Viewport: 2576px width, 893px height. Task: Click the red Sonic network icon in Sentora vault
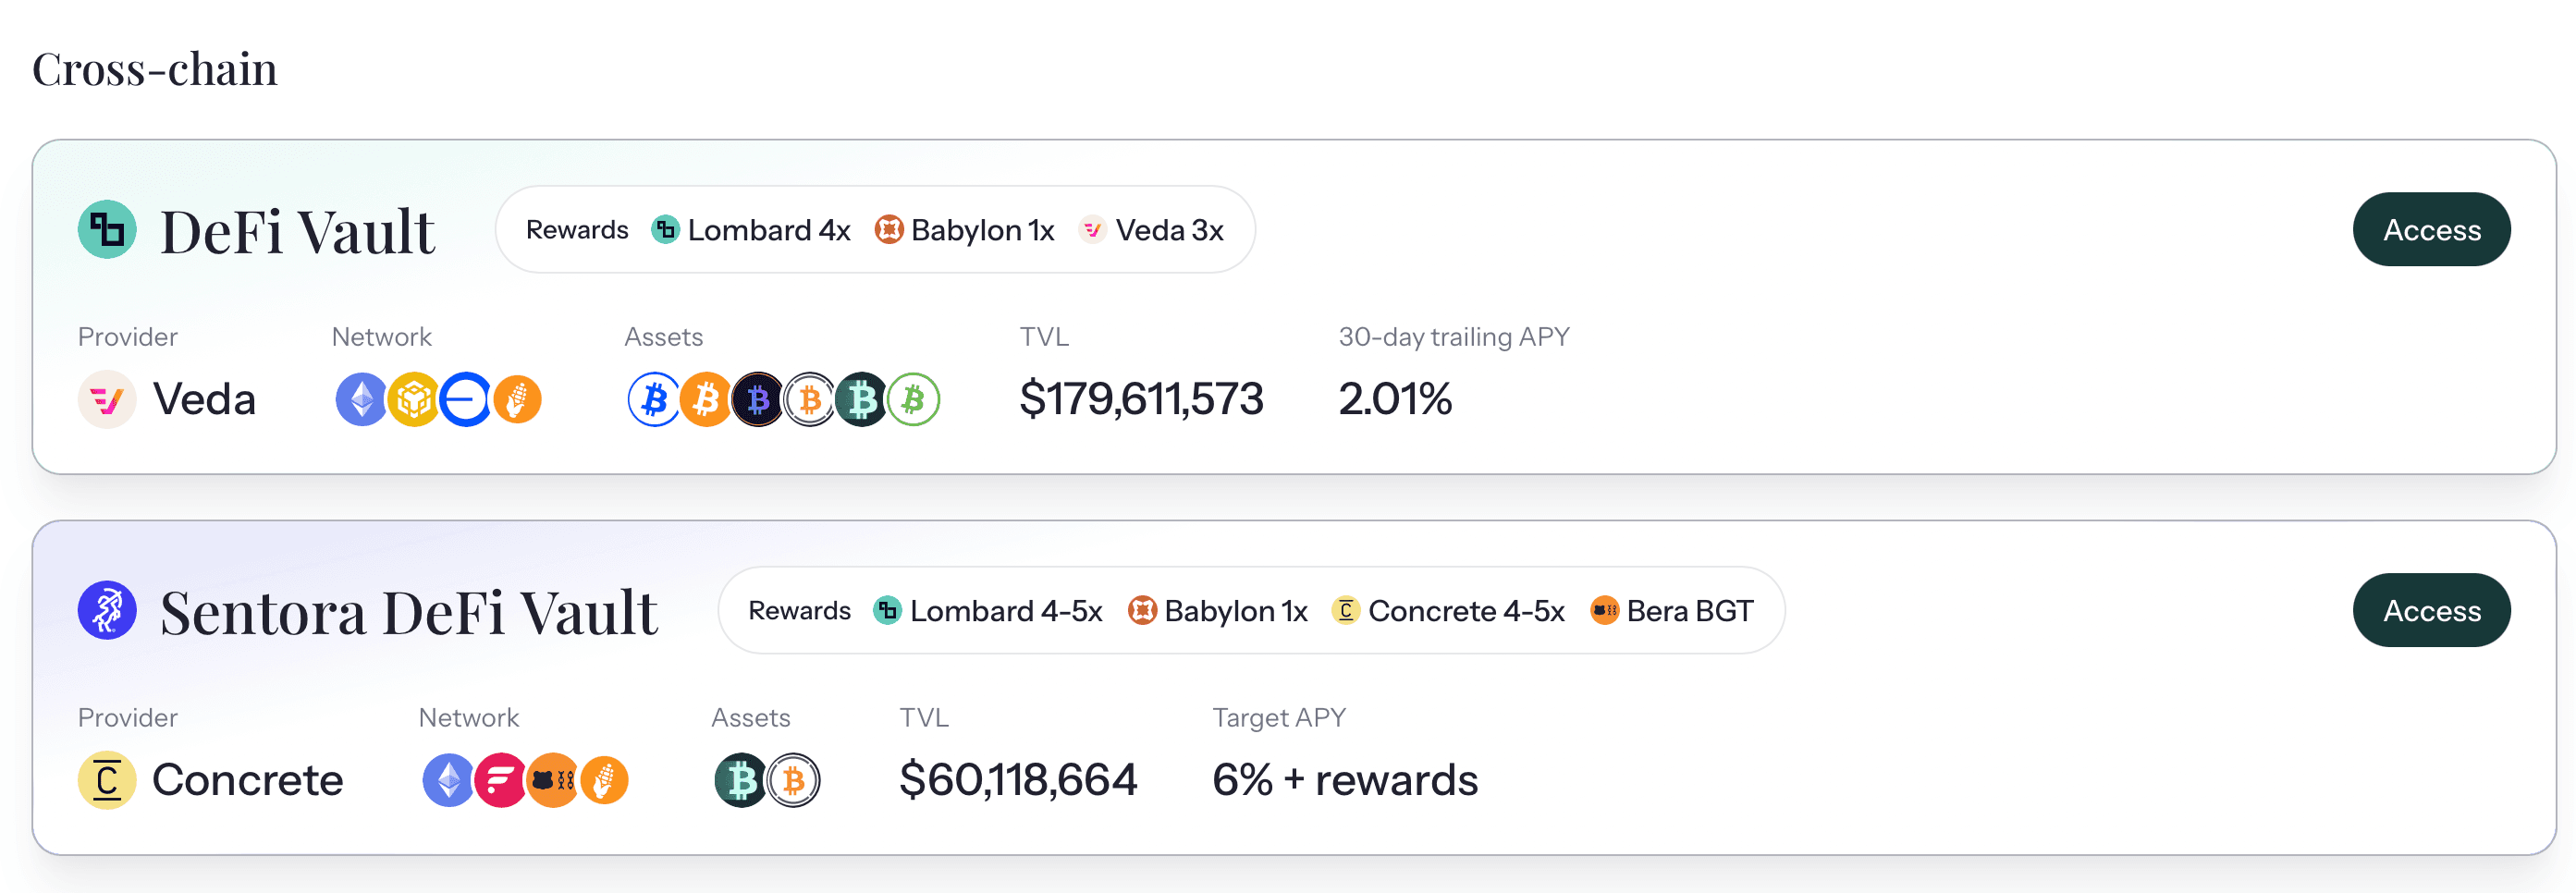pos(499,780)
